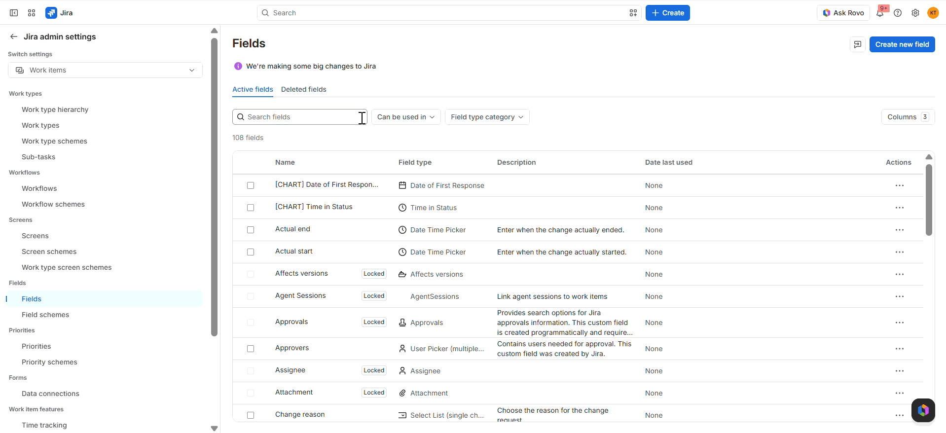Collapse the sidebar with the panel icon
The height and width of the screenshot is (433, 946).
coord(14,13)
